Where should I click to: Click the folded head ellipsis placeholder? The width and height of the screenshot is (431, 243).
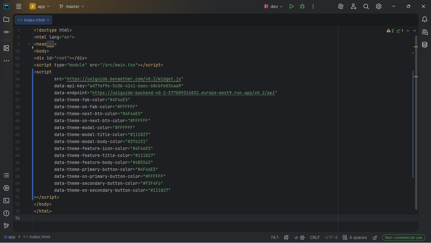pyautogui.click(x=50, y=44)
